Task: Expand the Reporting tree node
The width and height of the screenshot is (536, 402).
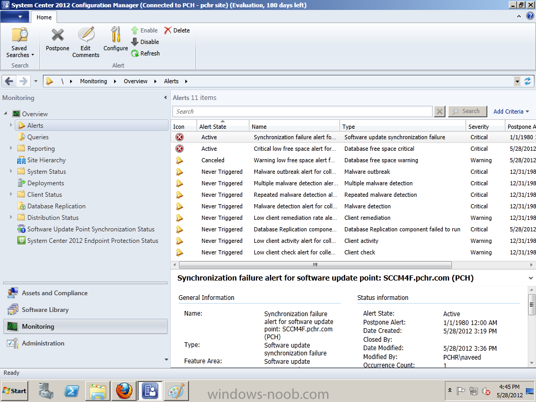Action: (11, 148)
